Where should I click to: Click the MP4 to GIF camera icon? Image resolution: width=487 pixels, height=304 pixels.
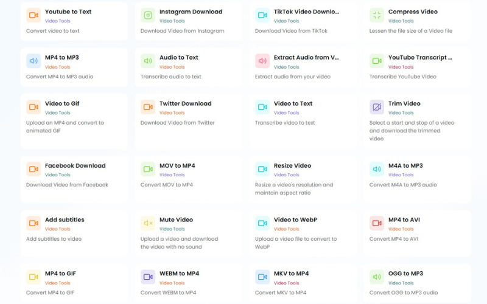[x=33, y=277]
